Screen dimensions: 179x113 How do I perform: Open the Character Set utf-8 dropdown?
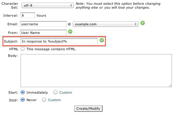tap(48, 5)
